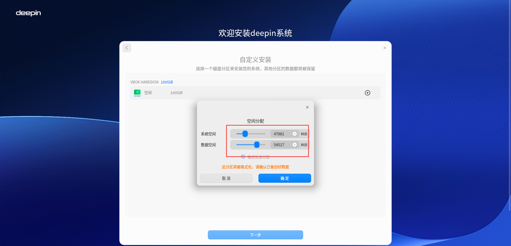Select the 空闲 100GiB partition row

coord(255,93)
